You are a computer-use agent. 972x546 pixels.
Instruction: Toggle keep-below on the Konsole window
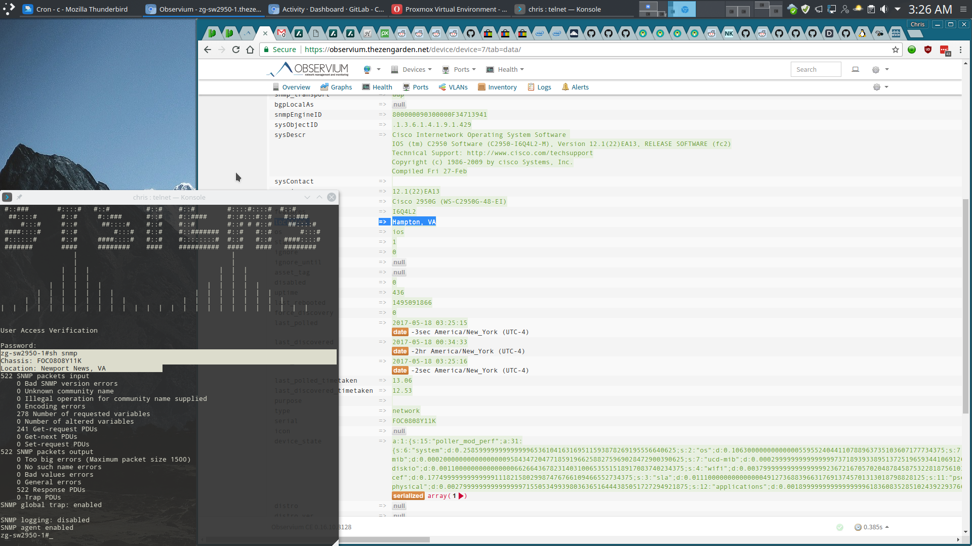point(307,197)
